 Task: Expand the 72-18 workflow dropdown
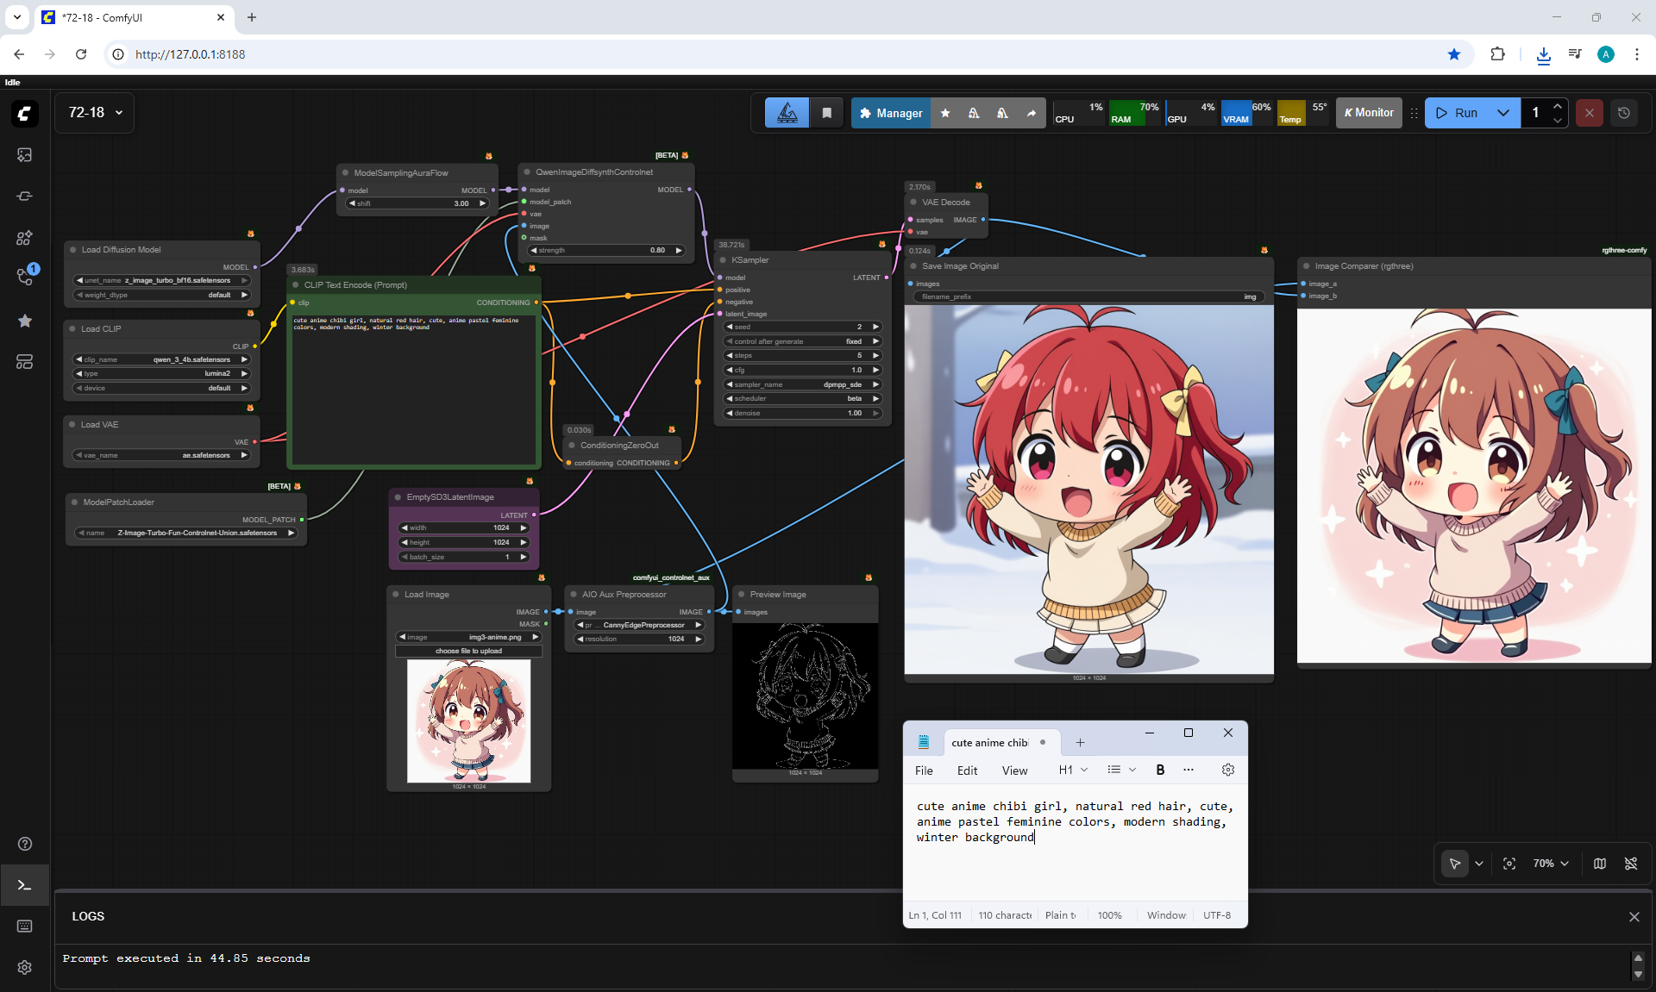[x=119, y=113]
